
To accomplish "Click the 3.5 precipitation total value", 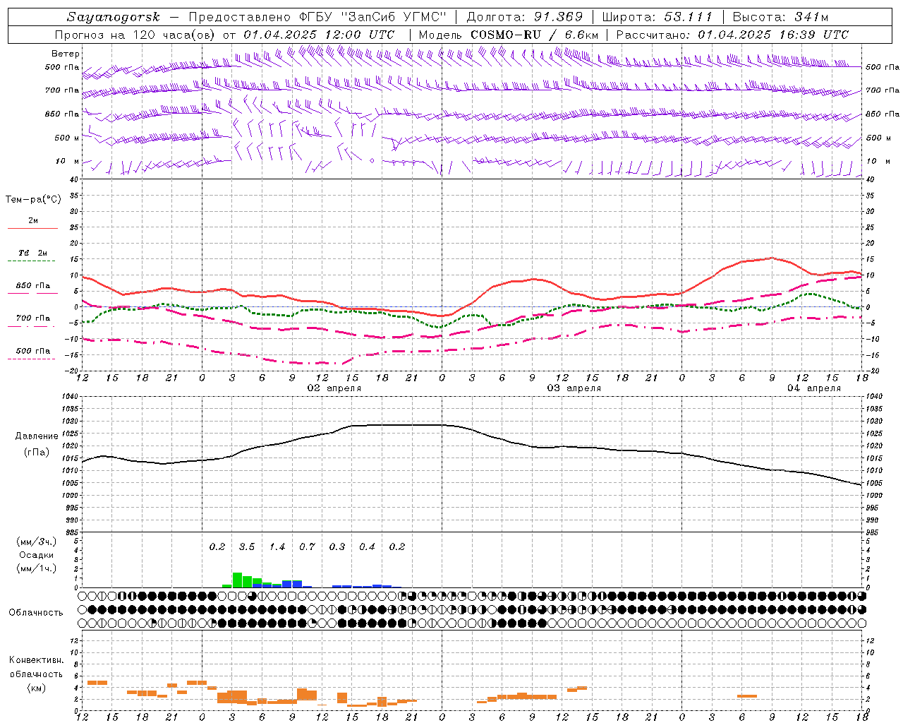I will pos(247,547).
